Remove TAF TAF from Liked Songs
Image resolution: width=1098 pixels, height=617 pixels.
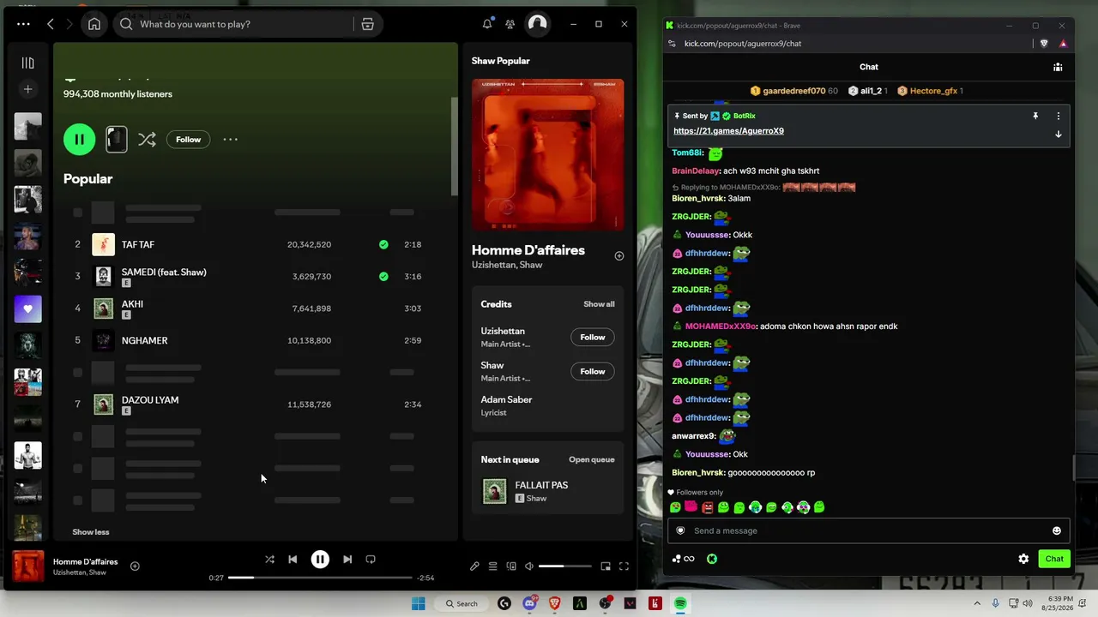click(383, 244)
